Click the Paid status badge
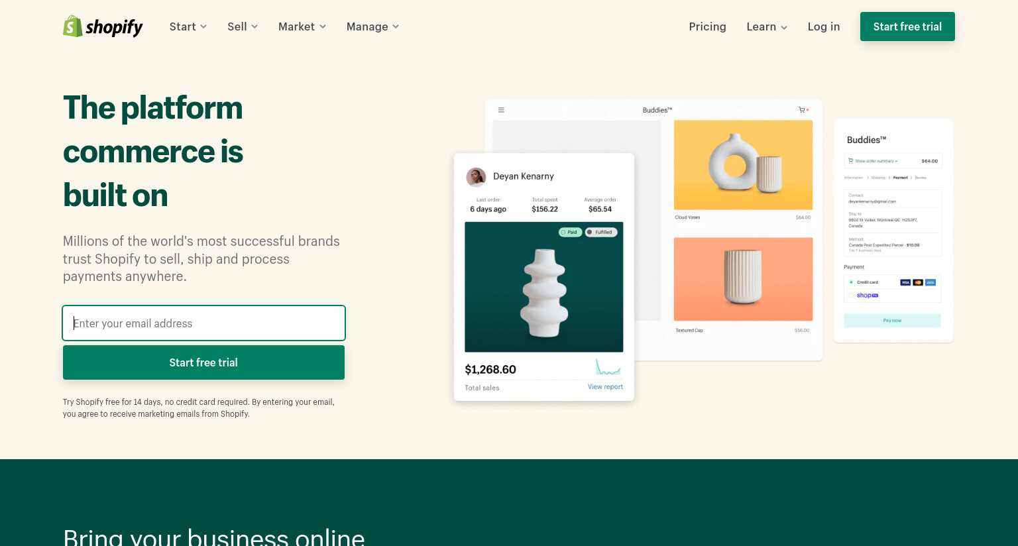 (x=569, y=232)
